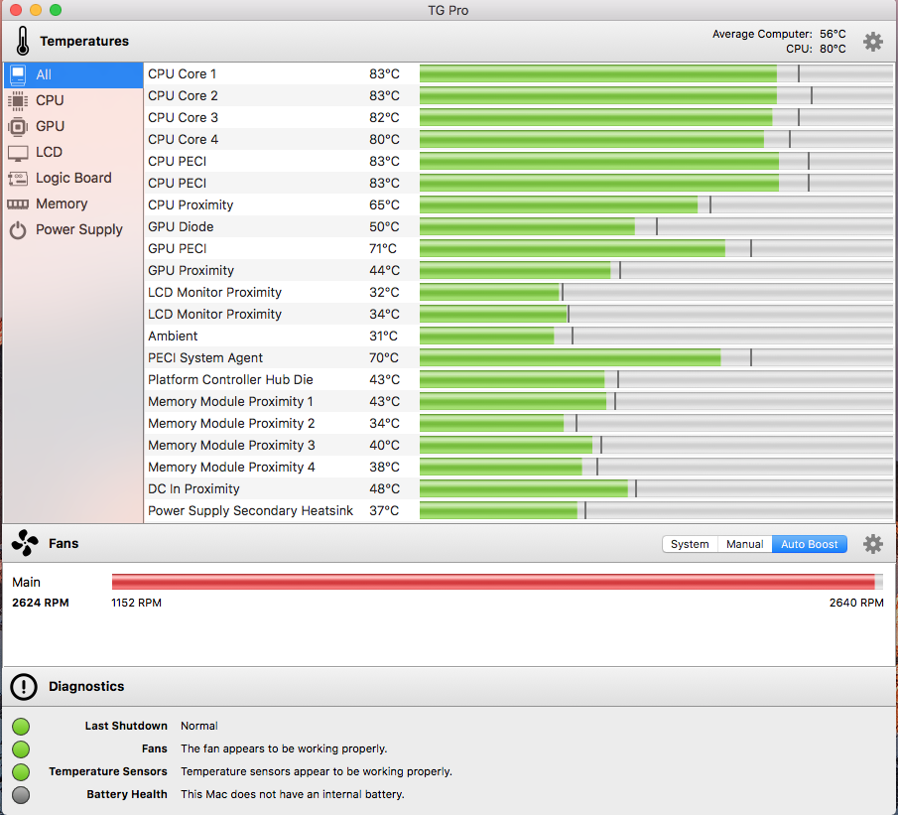
Task: Click the Diagnostics exclamation icon
Action: coord(24,687)
